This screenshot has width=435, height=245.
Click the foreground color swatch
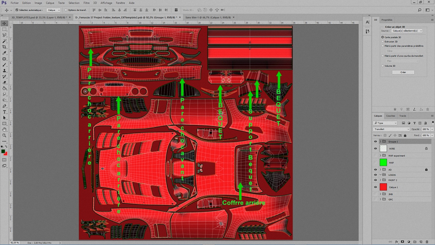[x=3, y=152]
